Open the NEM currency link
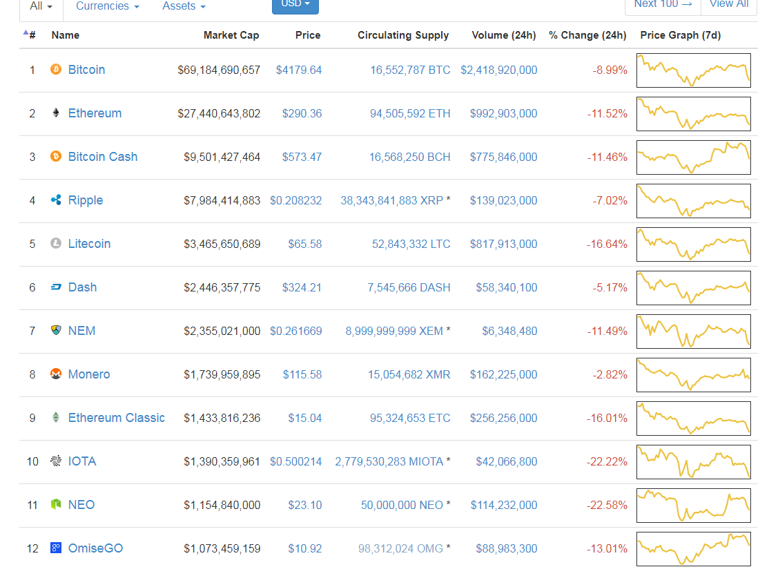Viewport: 769px width, 567px height. pos(81,331)
